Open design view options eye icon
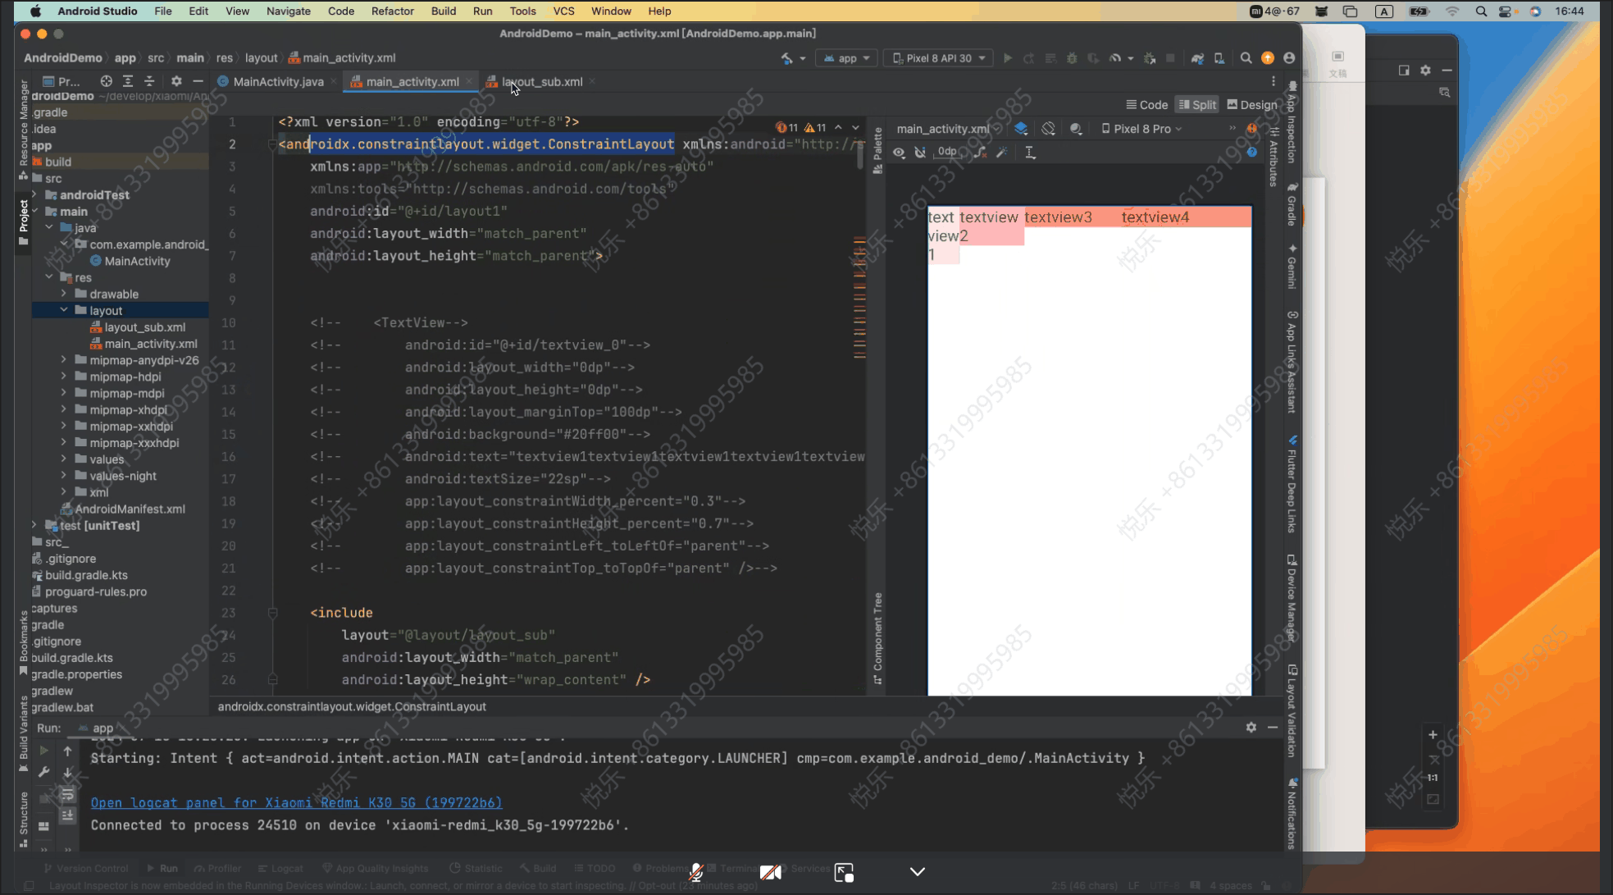Viewport: 1613px width, 895px height. (x=899, y=153)
